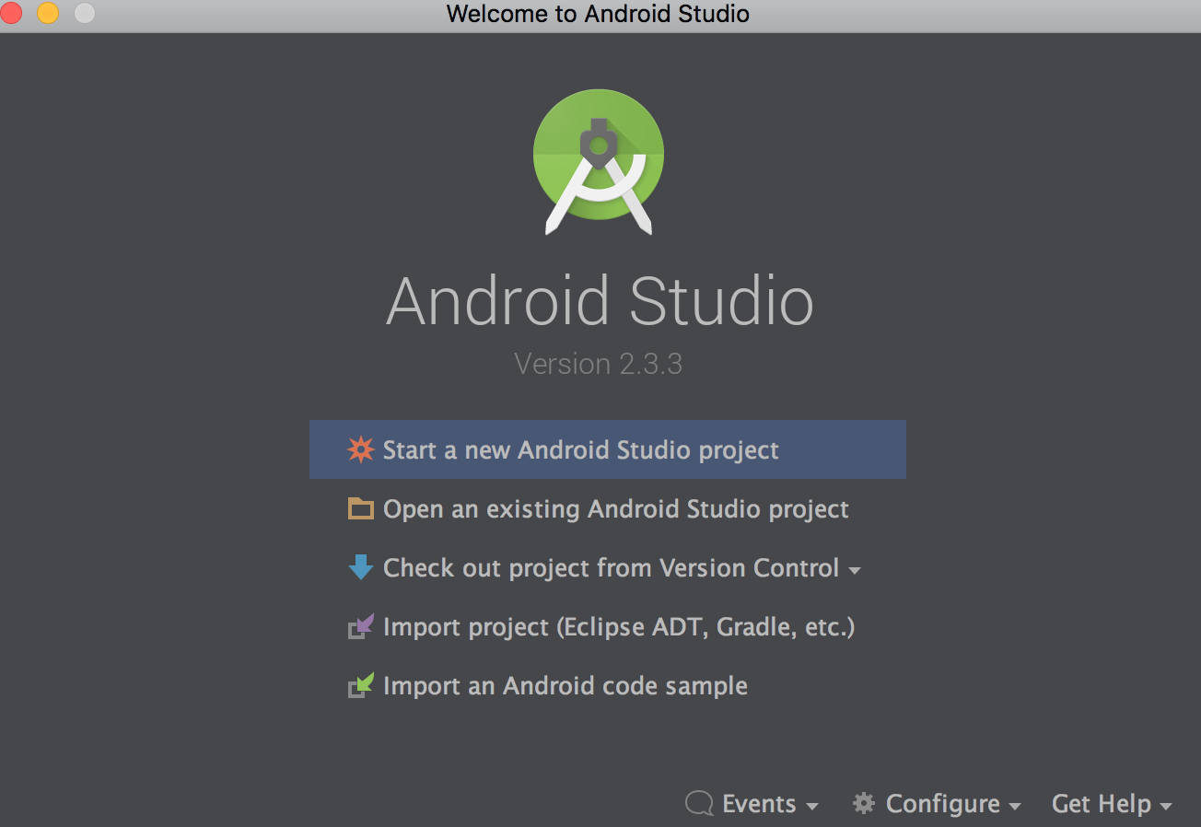Open the Events dropdown arrow
The height and width of the screenshot is (827, 1201).
(x=811, y=806)
